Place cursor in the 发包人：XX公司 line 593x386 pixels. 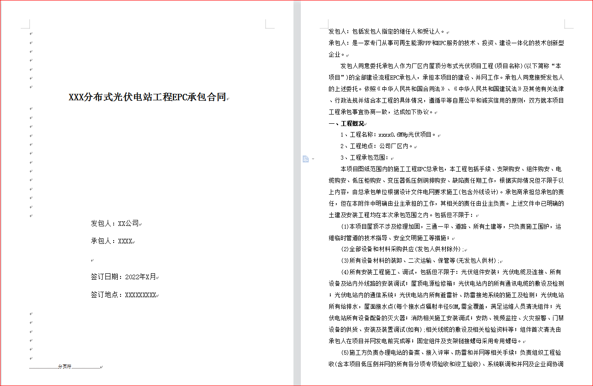115,224
